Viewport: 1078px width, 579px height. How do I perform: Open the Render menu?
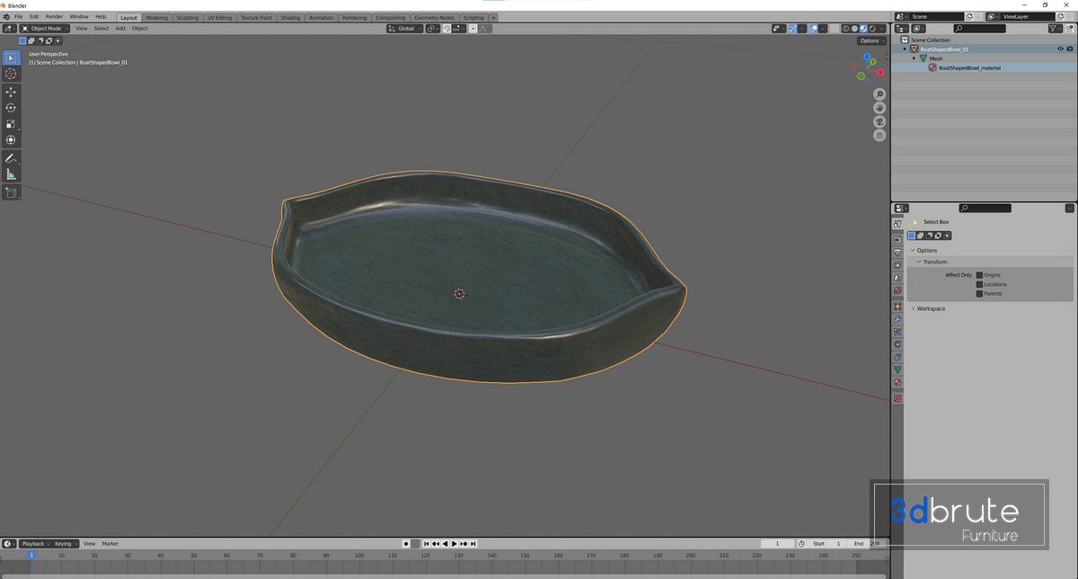(x=54, y=17)
